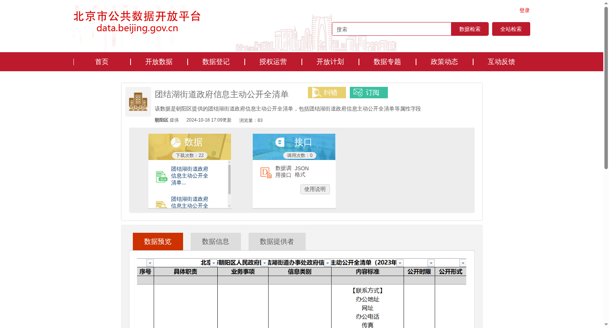Open 授权运营 from the navigation bar
609x328 pixels.
pyautogui.click(x=273, y=62)
